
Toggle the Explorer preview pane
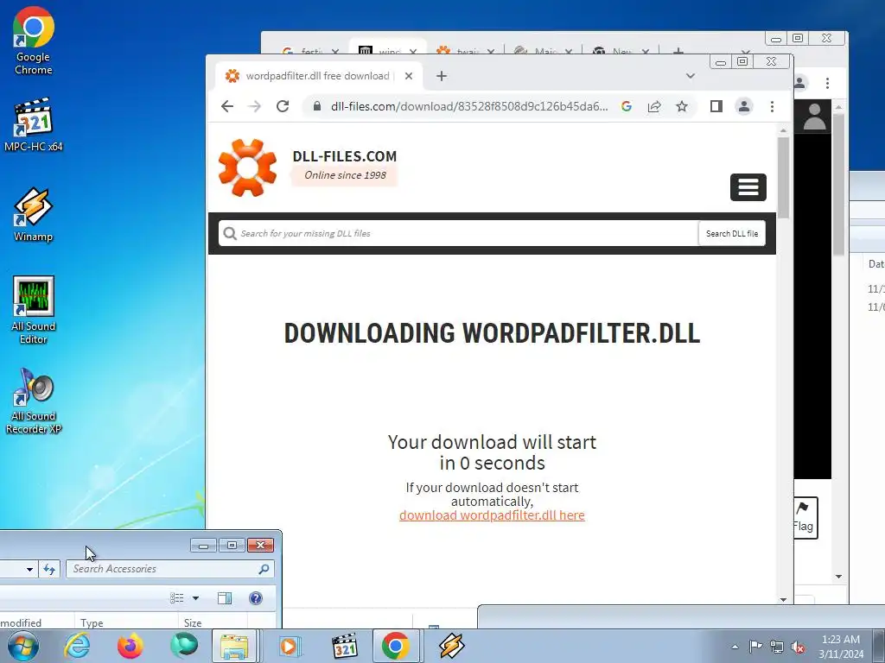coord(225,598)
